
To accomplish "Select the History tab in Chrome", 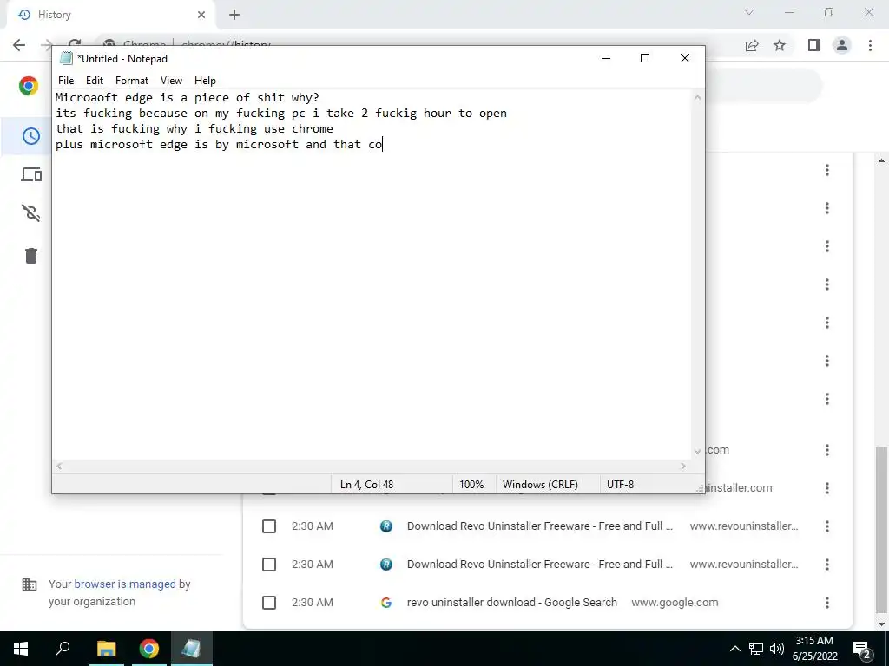I will point(110,15).
